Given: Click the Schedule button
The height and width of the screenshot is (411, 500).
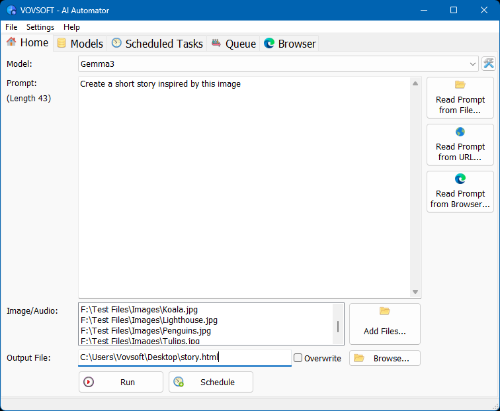Looking at the screenshot, I should (x=211, y=382).
